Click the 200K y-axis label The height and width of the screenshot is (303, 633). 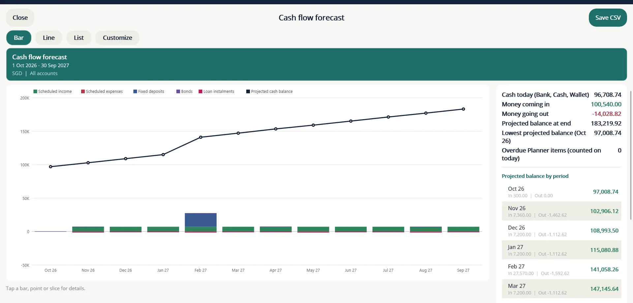pyautogui.click(x=25, y=98)
